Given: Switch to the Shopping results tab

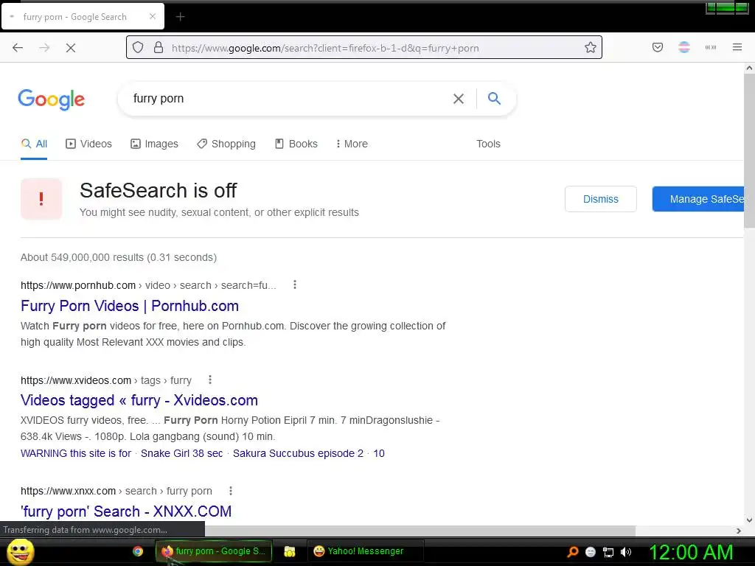Looking at the screenshot, I should pyautogui.click(x=226, y=144).
